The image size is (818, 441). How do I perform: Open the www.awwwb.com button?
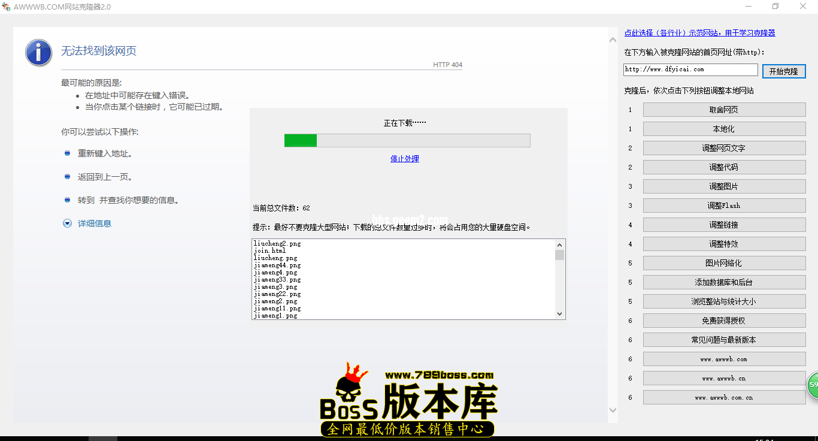point(724,359)
